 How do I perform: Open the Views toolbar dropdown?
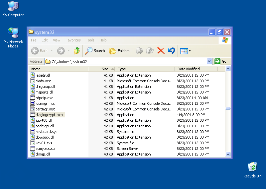point(185,51)
